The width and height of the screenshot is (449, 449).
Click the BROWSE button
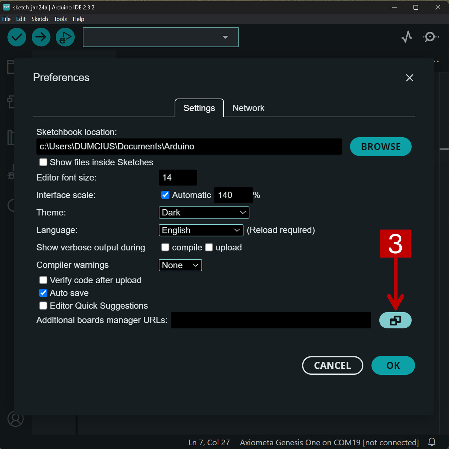click(380, 147)
